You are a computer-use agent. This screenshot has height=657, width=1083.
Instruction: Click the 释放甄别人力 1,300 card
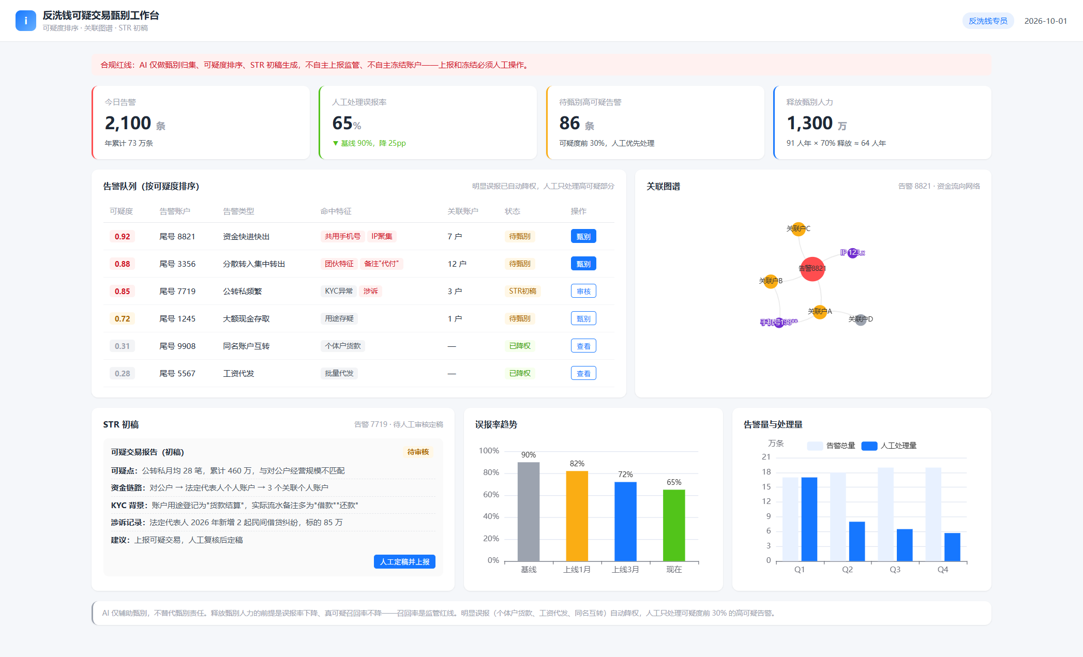click(882, 123)
